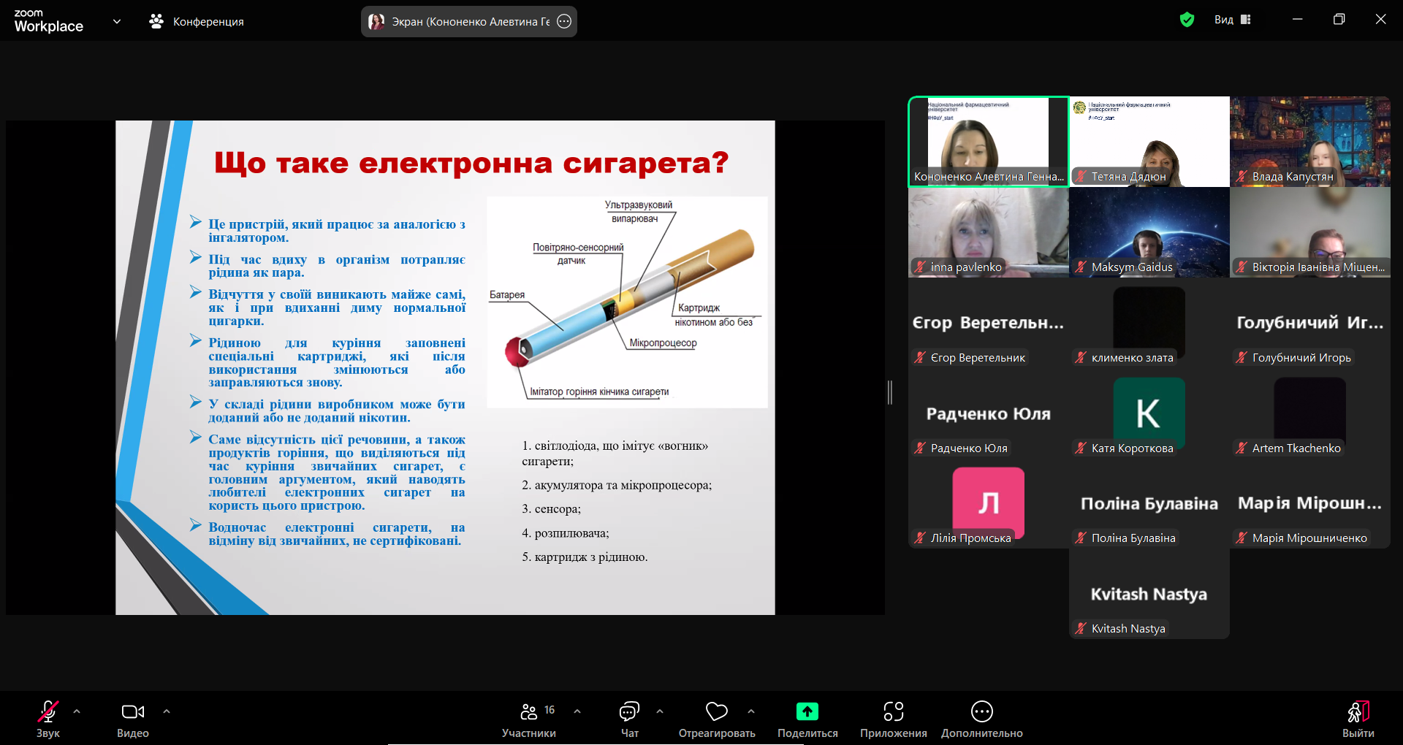1403x745 pixels.
Task: Open the Конференция tab
Action: point(197,21)
